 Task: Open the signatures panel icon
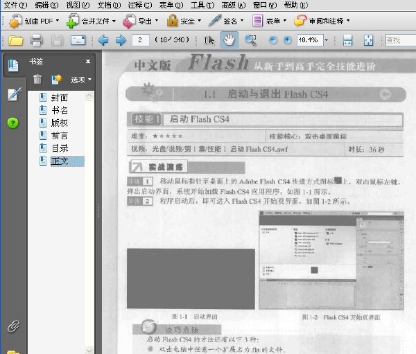pyautogui.click(x=14, y=94)
